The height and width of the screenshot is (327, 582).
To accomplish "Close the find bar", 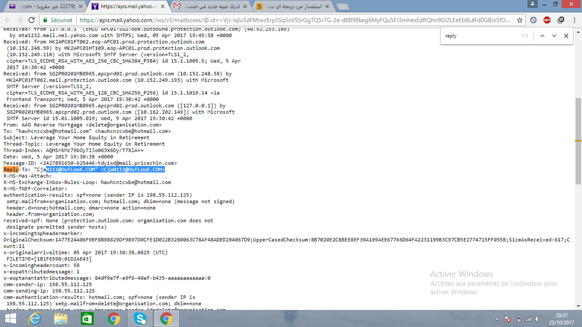I will [x=566, y=36].
